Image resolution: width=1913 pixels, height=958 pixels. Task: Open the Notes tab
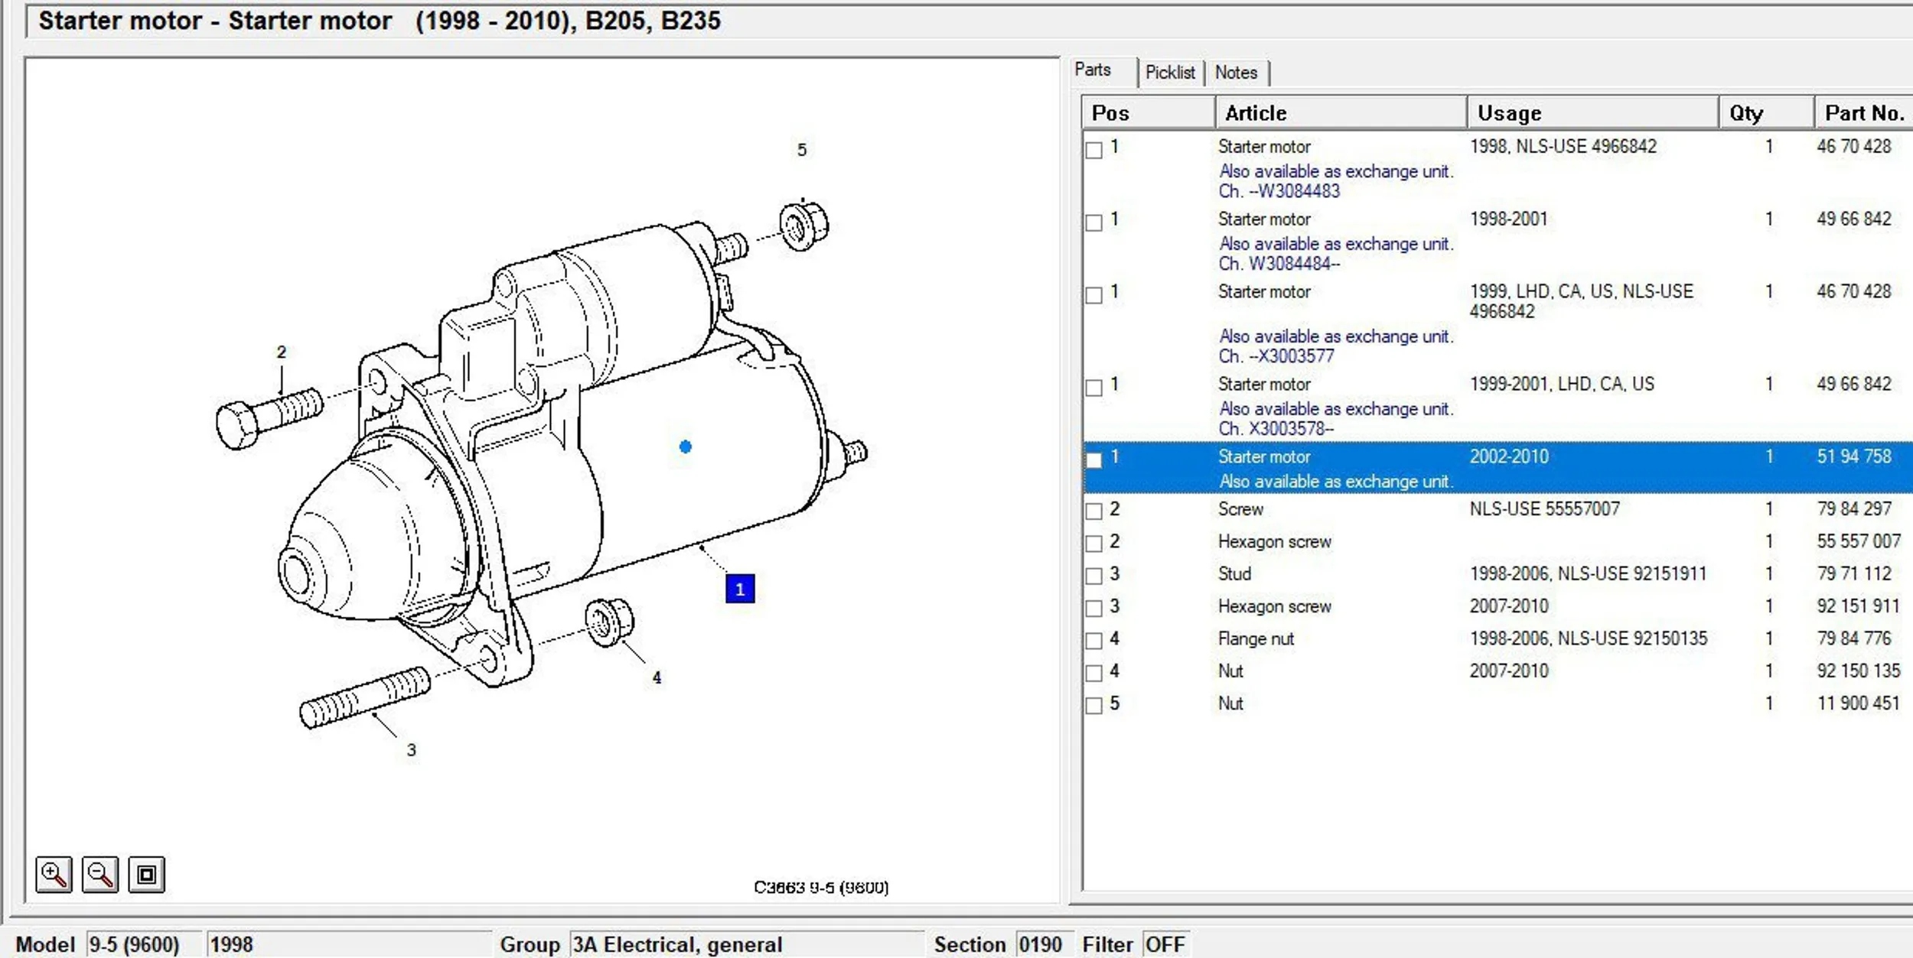[x=1236, y=73]
